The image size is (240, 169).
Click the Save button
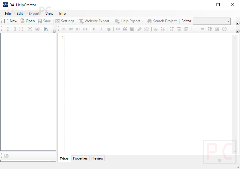[x=44, y=21]
